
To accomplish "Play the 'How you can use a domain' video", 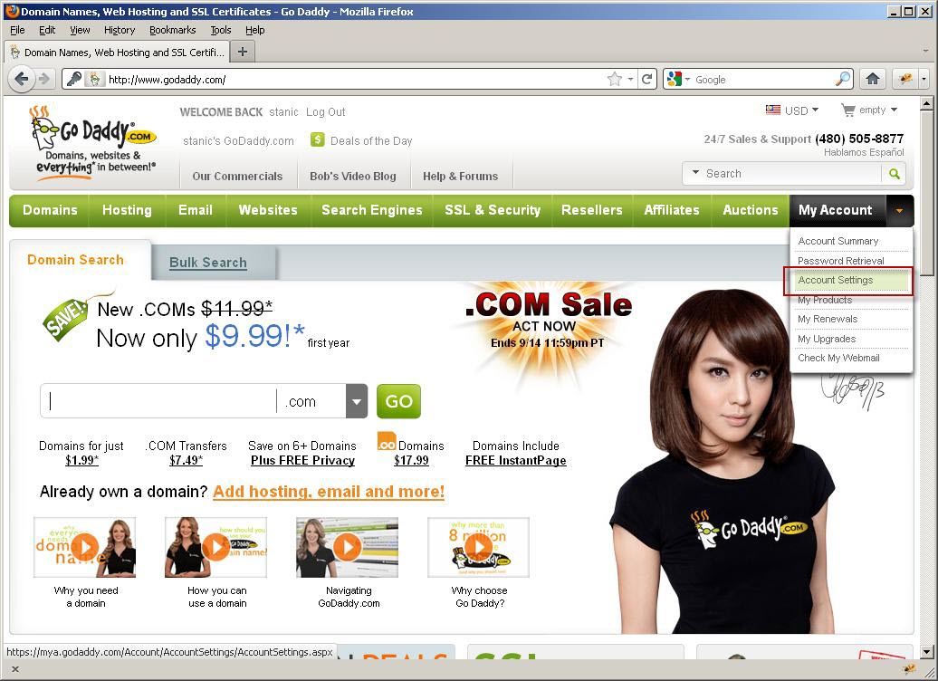I will (216, 546).
